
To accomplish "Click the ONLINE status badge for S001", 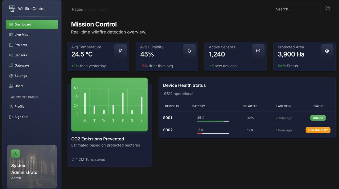I will pos(318,118).
